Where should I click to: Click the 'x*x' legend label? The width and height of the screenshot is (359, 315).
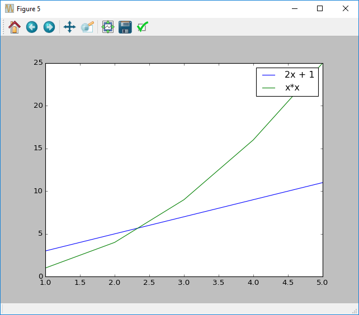(x=296, y=87)
